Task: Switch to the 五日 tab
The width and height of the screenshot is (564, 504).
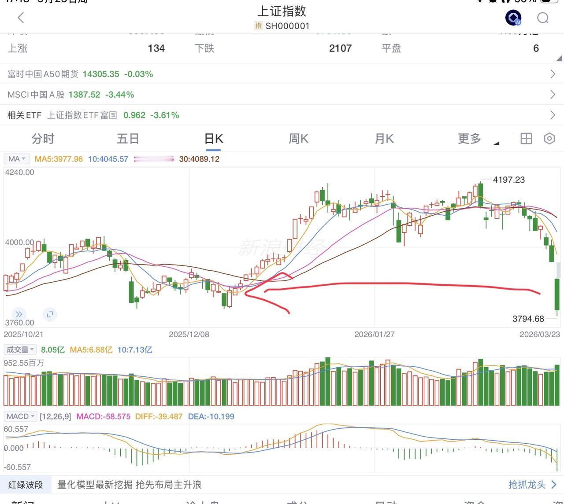Action: click(128, 139)
